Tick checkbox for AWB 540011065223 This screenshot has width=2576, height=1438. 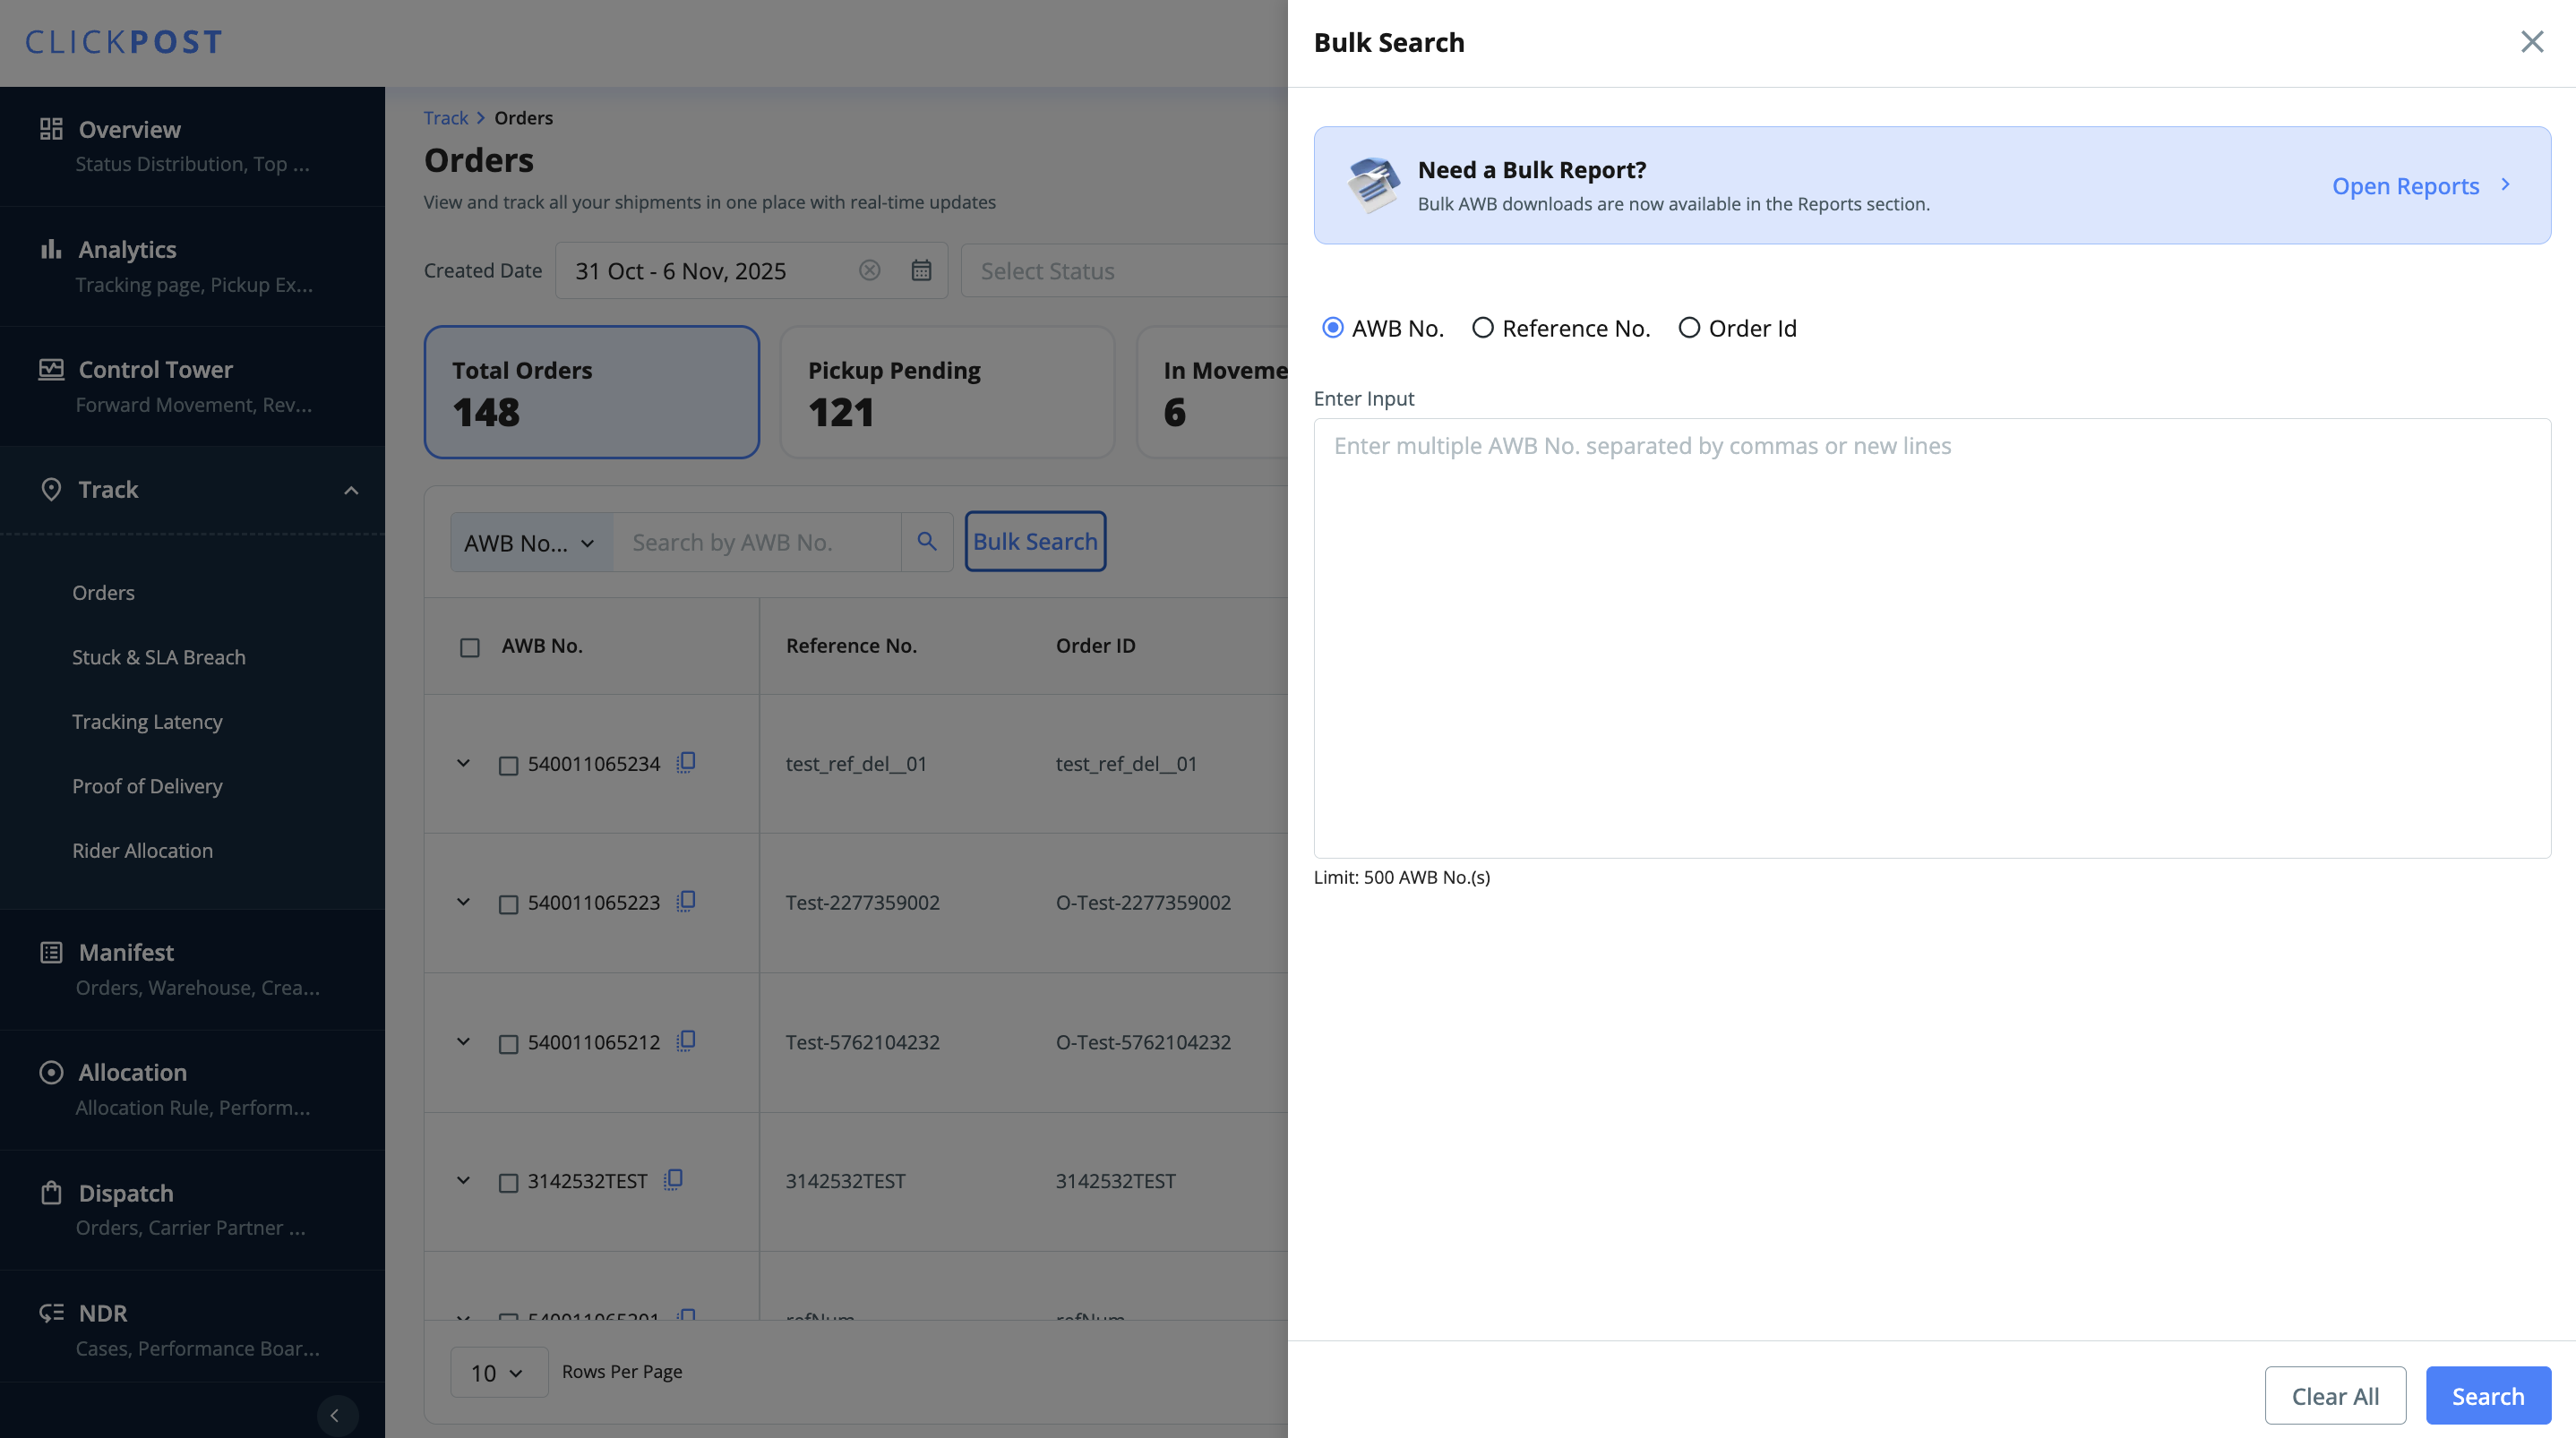tap(508, 904)
